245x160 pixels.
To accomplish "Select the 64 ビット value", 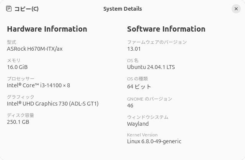I will point(139,86).
